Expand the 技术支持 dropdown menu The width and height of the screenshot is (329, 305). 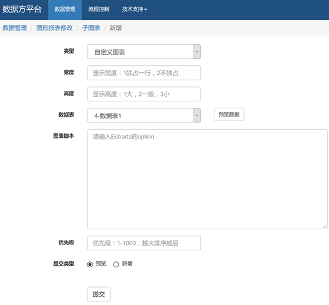[135, 9]
